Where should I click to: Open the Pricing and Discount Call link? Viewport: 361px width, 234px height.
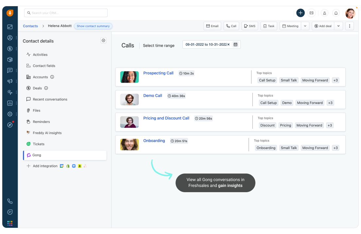(166, 118)
